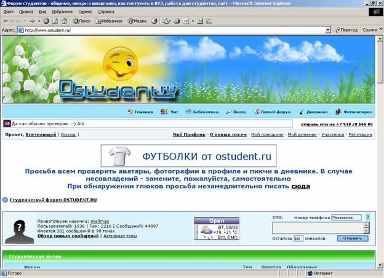
Task: Expand the address bar dropdown list
Action: pyautogui.click(x=328, y=30)
